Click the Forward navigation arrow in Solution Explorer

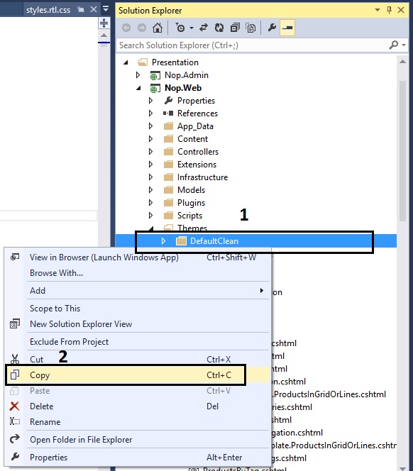[x=142, y=28]
